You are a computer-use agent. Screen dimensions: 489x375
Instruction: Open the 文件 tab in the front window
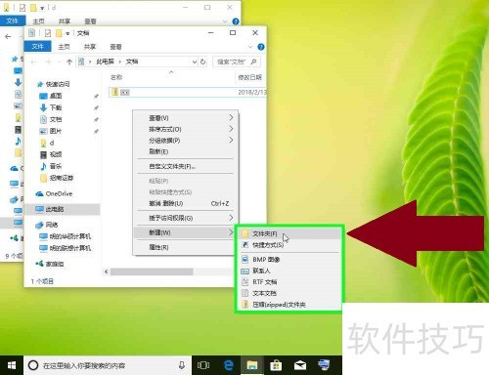38,46
